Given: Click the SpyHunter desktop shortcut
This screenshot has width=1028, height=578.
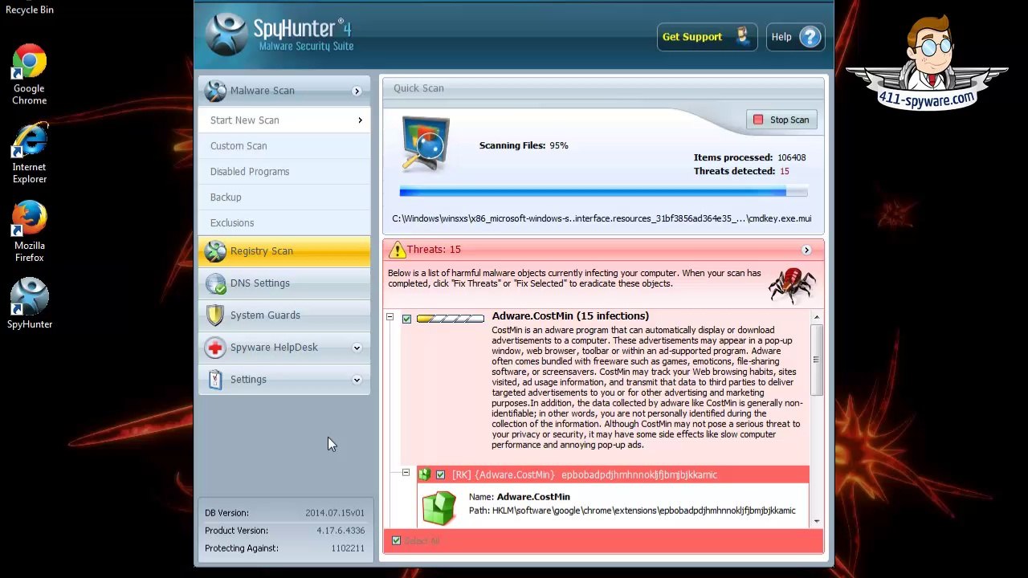Looking at the screenshot, I should (30, 303).
